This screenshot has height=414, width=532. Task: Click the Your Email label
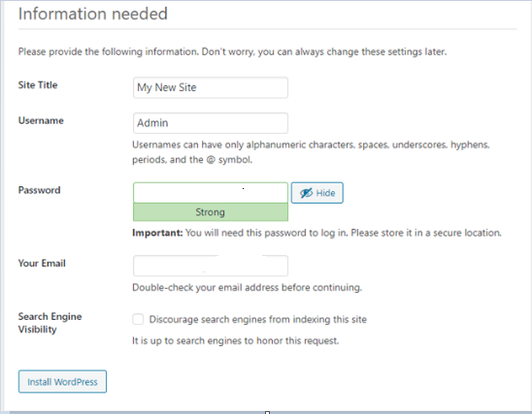pyautogui.click(x=42, y=264)
